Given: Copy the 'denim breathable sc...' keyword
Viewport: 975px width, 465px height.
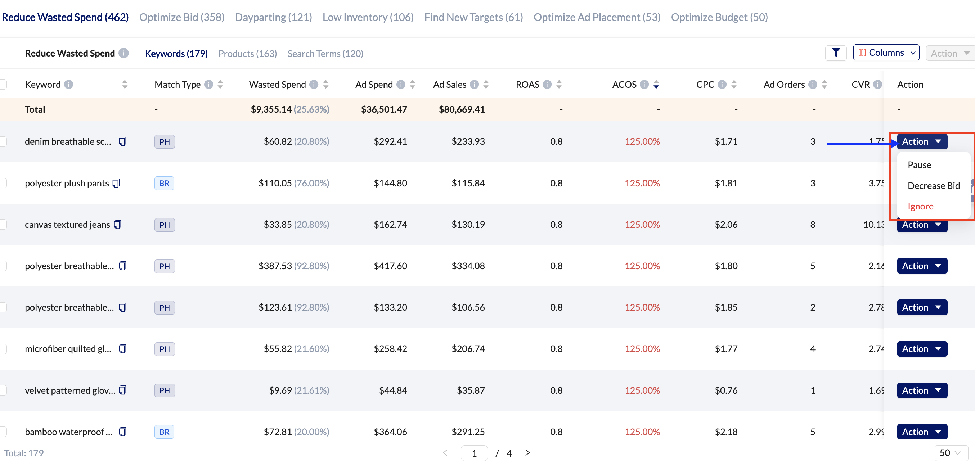Looking at the screenshot, I should tap(122, 141).
